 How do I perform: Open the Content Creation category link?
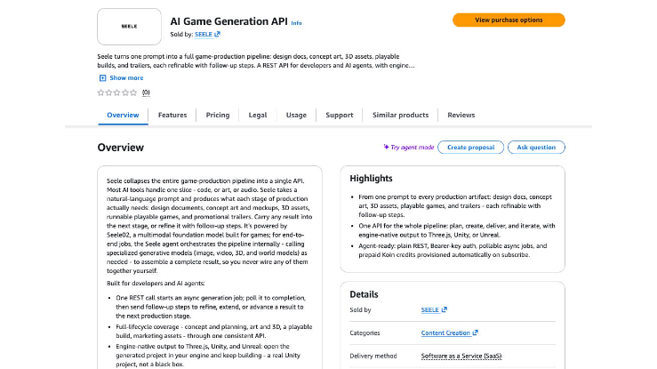coord(445,333)
